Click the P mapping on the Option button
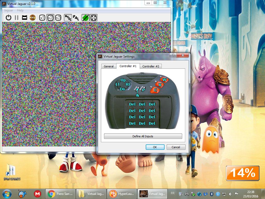The width and height of the screenshot is (265, 199). [x=143, y=90]
